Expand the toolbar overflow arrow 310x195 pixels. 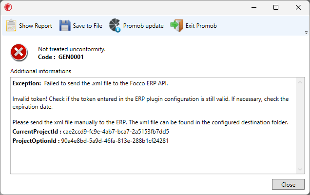click(306, 33)
